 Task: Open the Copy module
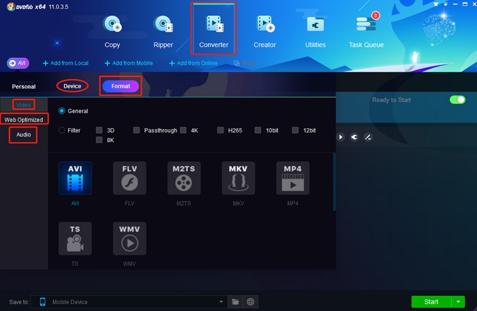point(112,31)
